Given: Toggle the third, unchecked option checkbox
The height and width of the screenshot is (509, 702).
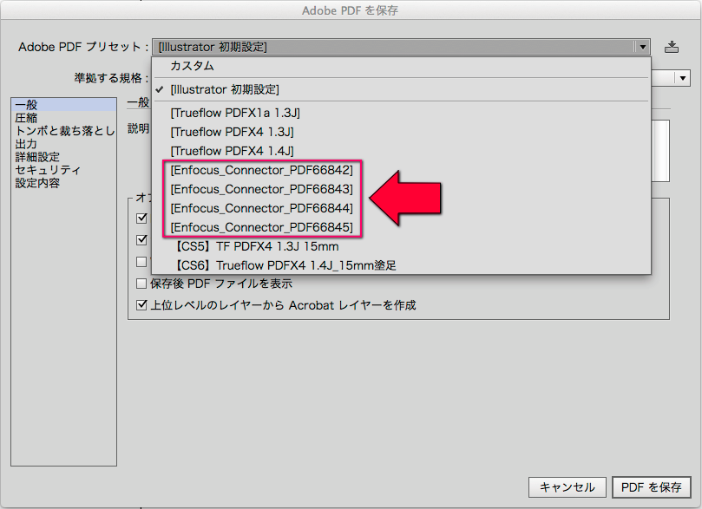Looking at the screenshot, I should pyautogui.click(x=141, y=262).
